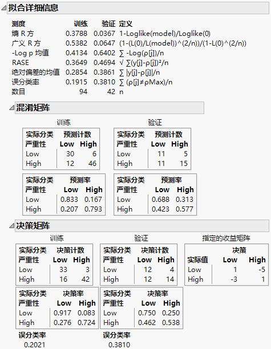
Task: Click count 5 in validation confusion matrix
Action: (x=185, y=154)
